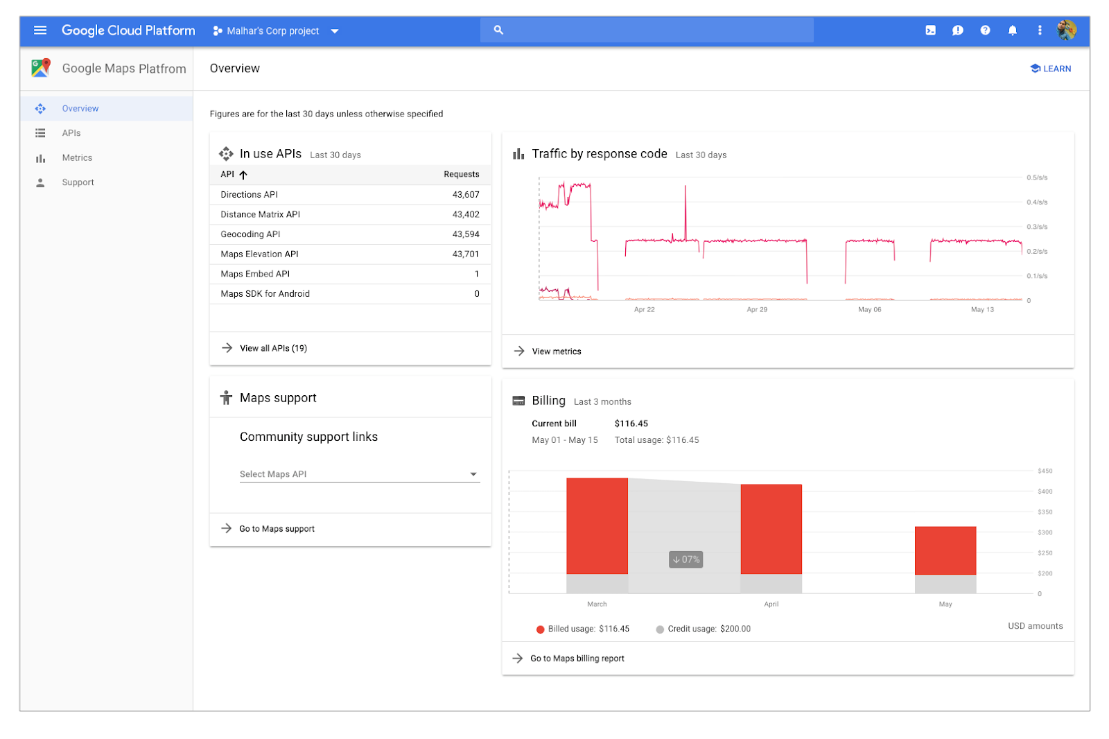
Task: Switch to the APIs sidebar section
Action: point(71,132)
